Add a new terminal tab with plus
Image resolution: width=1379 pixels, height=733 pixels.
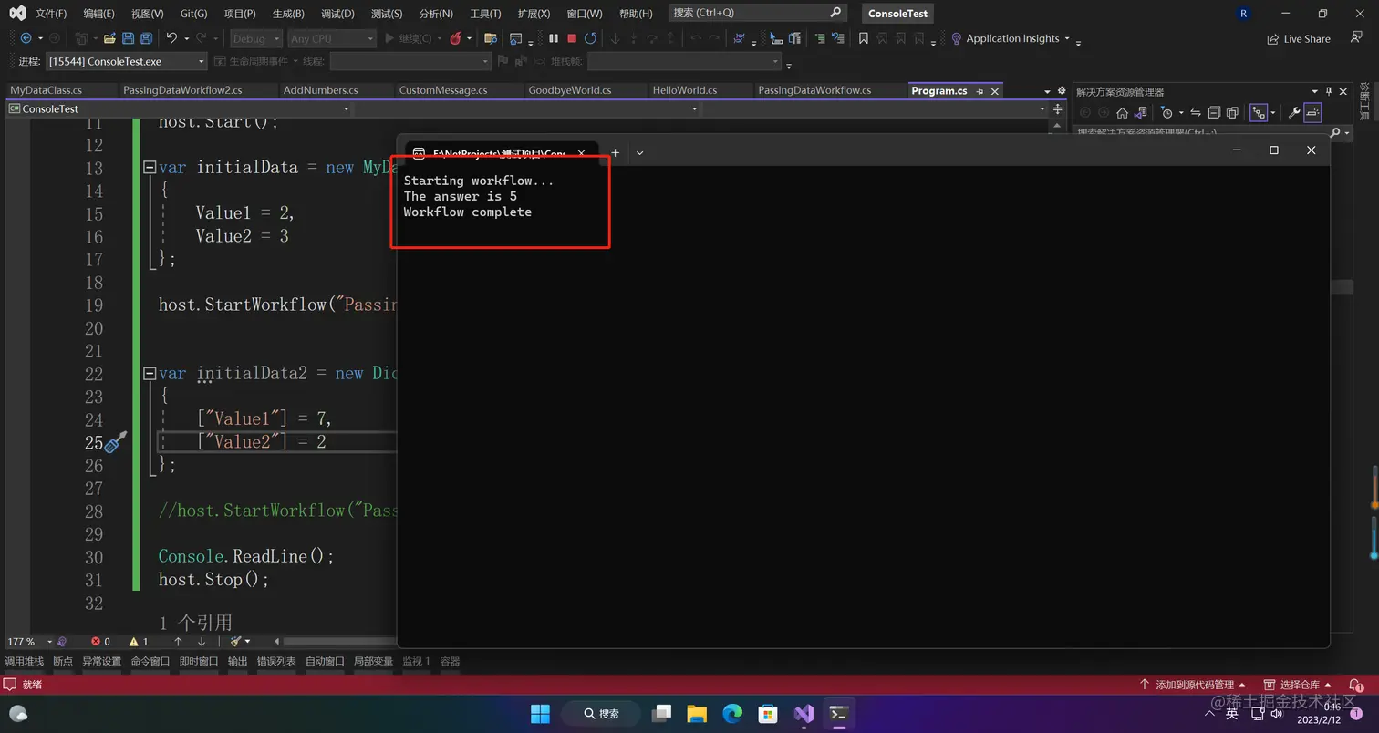tap(615, 152)
